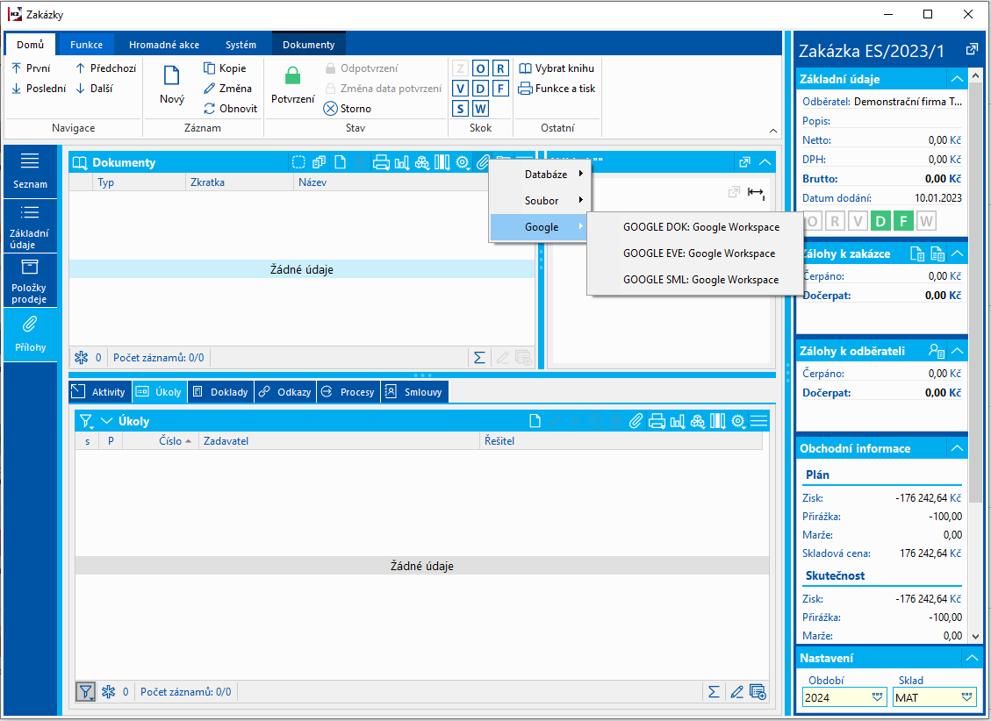The image size is (991, 721).
Task: Click the Storno button
Action: [347, 109]
